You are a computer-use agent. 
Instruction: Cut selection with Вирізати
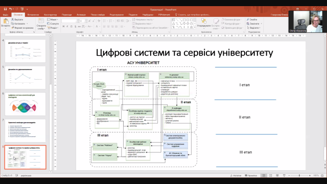click(x=17, y=19)
